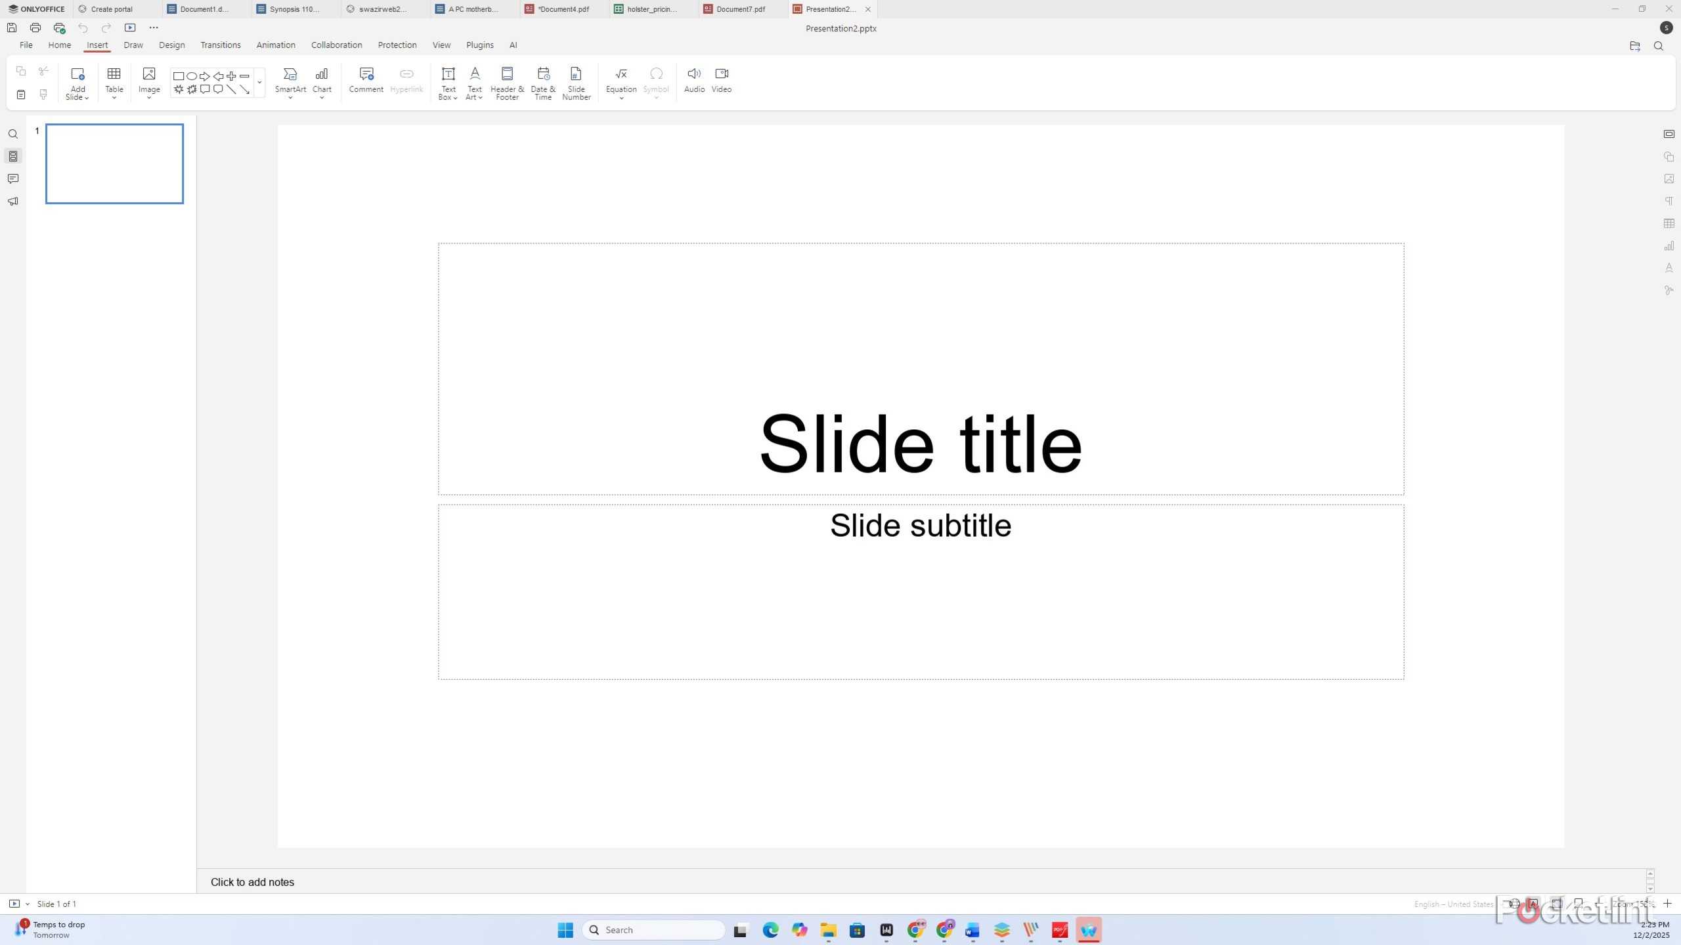Insert an Image
The height and width of the screenshot is (945, 1681).
click(x=149, y=83)
